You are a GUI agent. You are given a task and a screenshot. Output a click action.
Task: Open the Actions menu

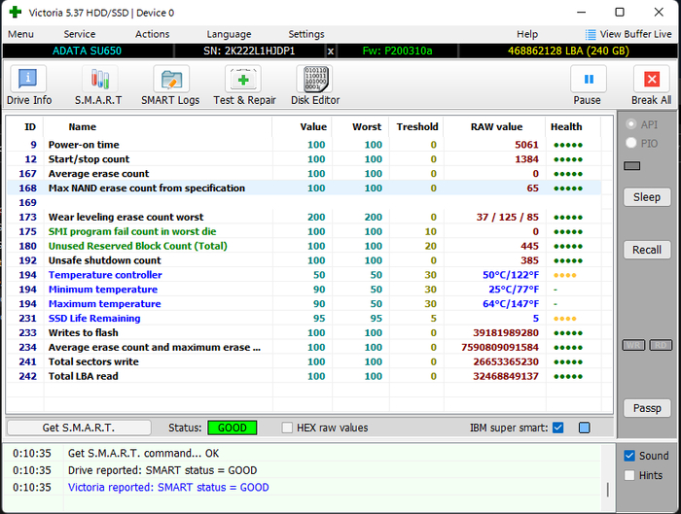point(152,34)
